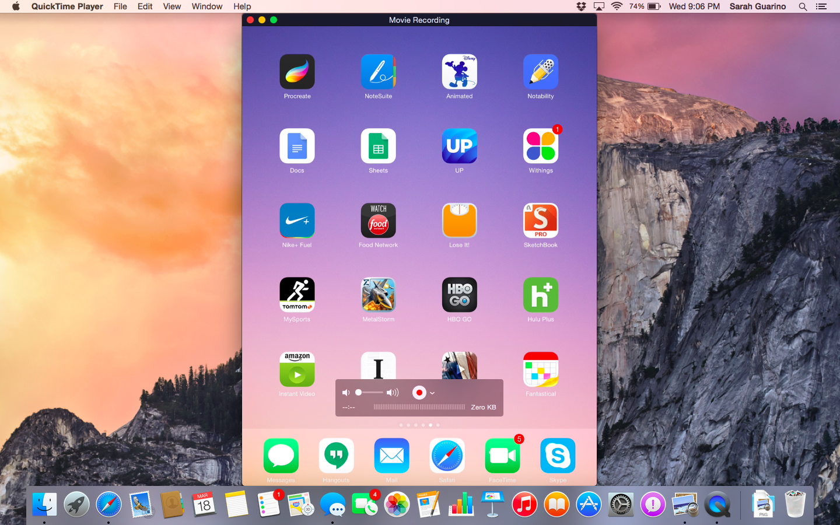Open Calendar in the Mac Dock
The height and width of the screenshot is (525, 840).
[x=204, y=504]
